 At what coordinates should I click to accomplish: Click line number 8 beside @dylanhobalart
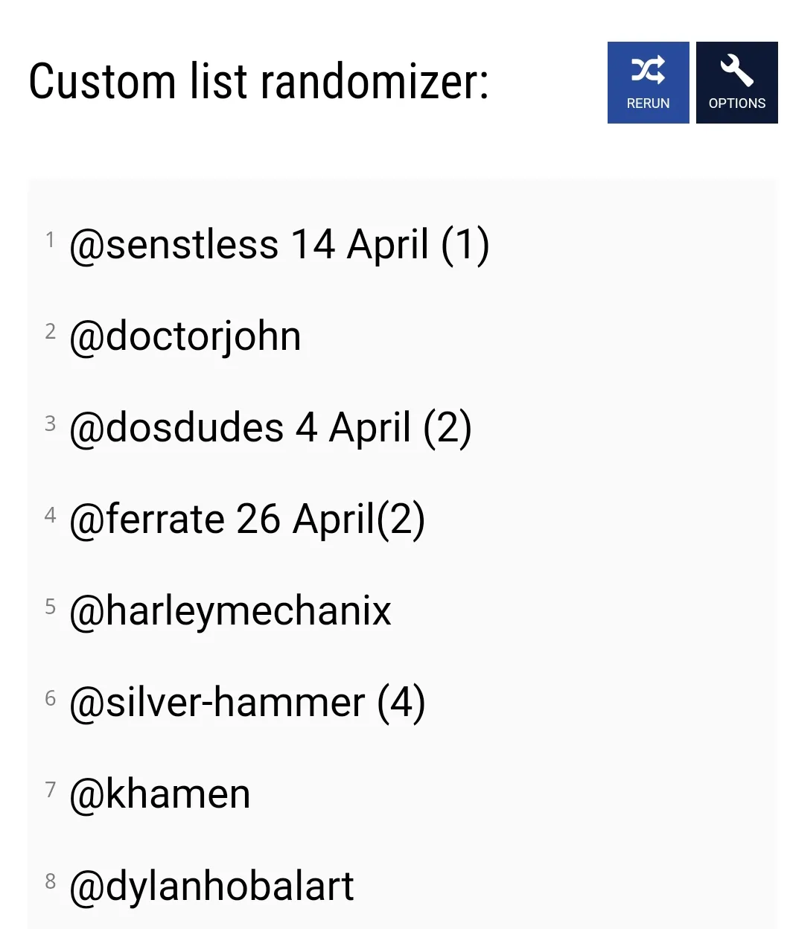[50, 881]
